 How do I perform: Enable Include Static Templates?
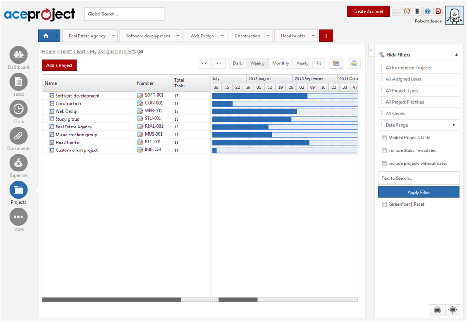click(x=384, y=150)
